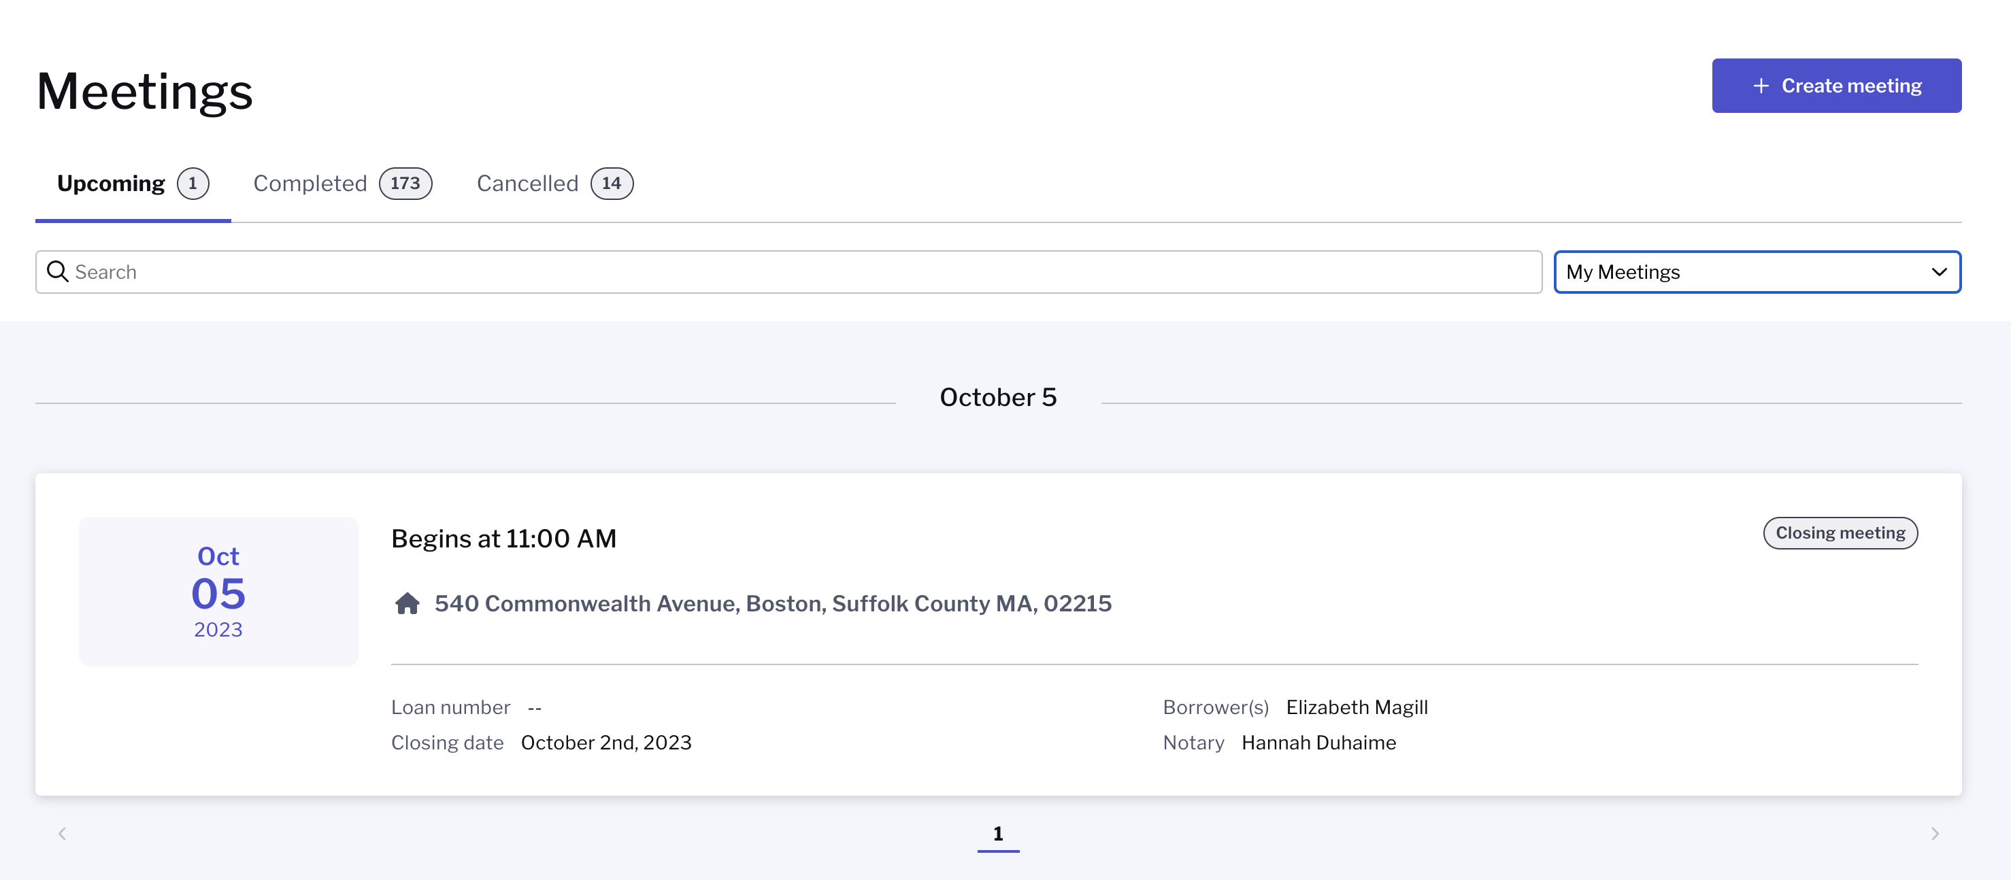Screen dimensions: 2011x880
Task: Click into the Search field
Action: click(x=788, y=272)
